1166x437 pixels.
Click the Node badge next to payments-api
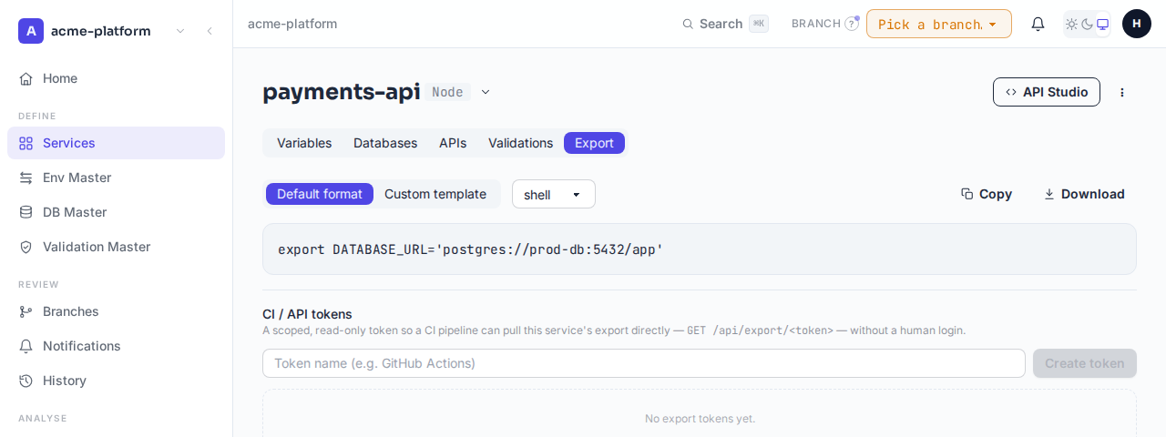(447, 92)
